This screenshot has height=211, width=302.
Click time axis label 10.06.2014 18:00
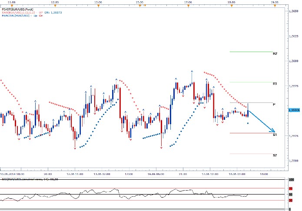tap(12, 174)
